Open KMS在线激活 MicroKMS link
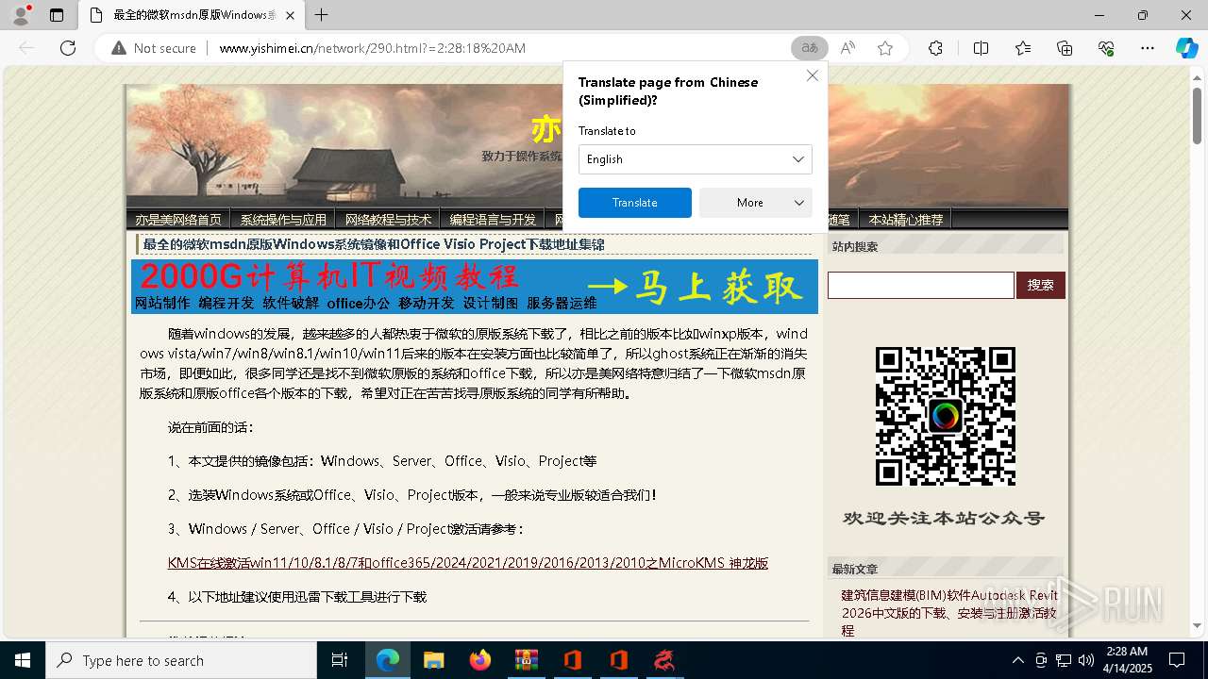 tap(468, 563)
